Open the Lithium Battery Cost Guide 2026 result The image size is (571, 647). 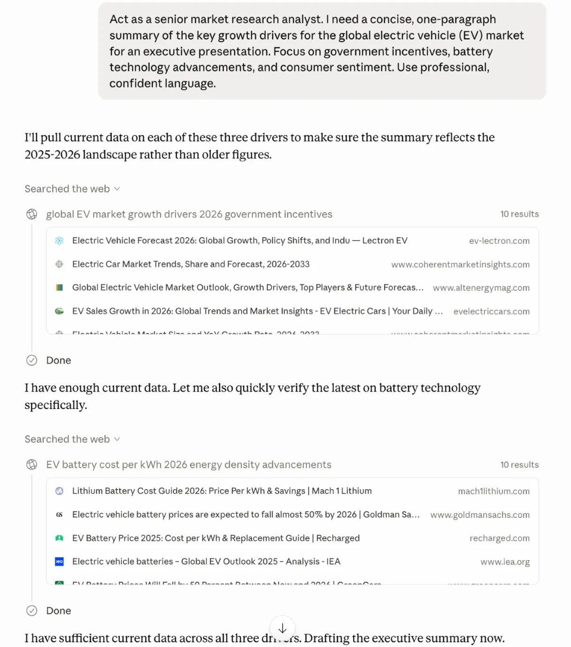222,491
